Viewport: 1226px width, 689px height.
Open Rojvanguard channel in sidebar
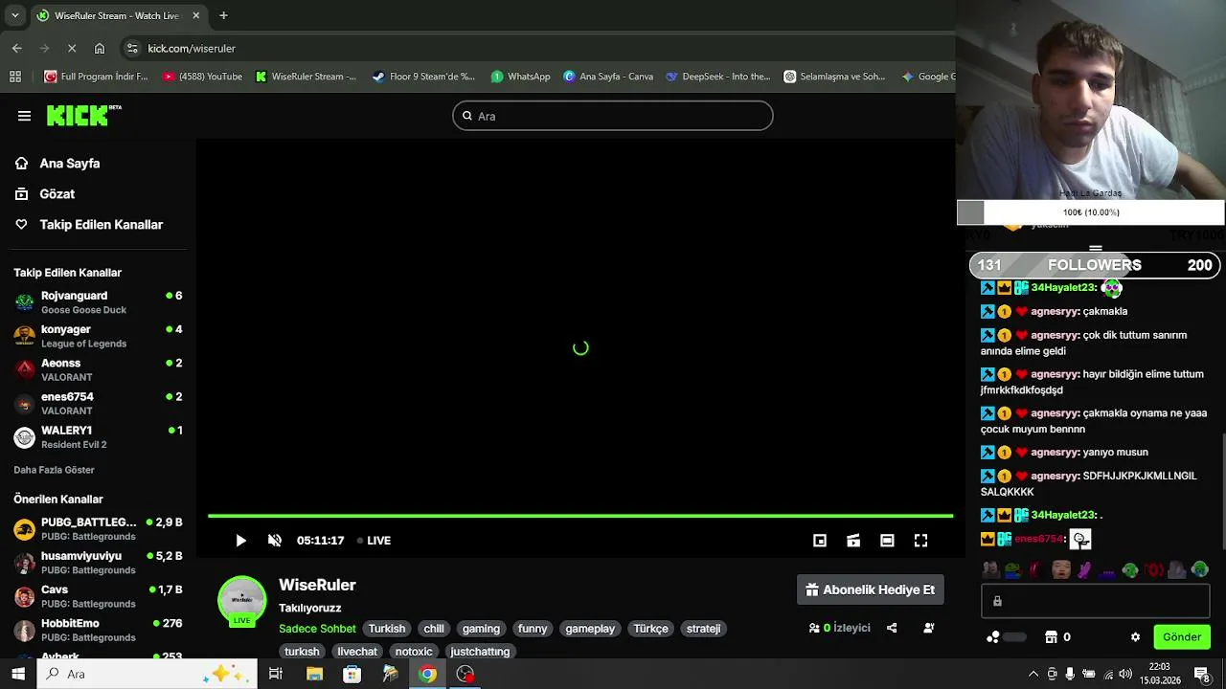[98, 302]
